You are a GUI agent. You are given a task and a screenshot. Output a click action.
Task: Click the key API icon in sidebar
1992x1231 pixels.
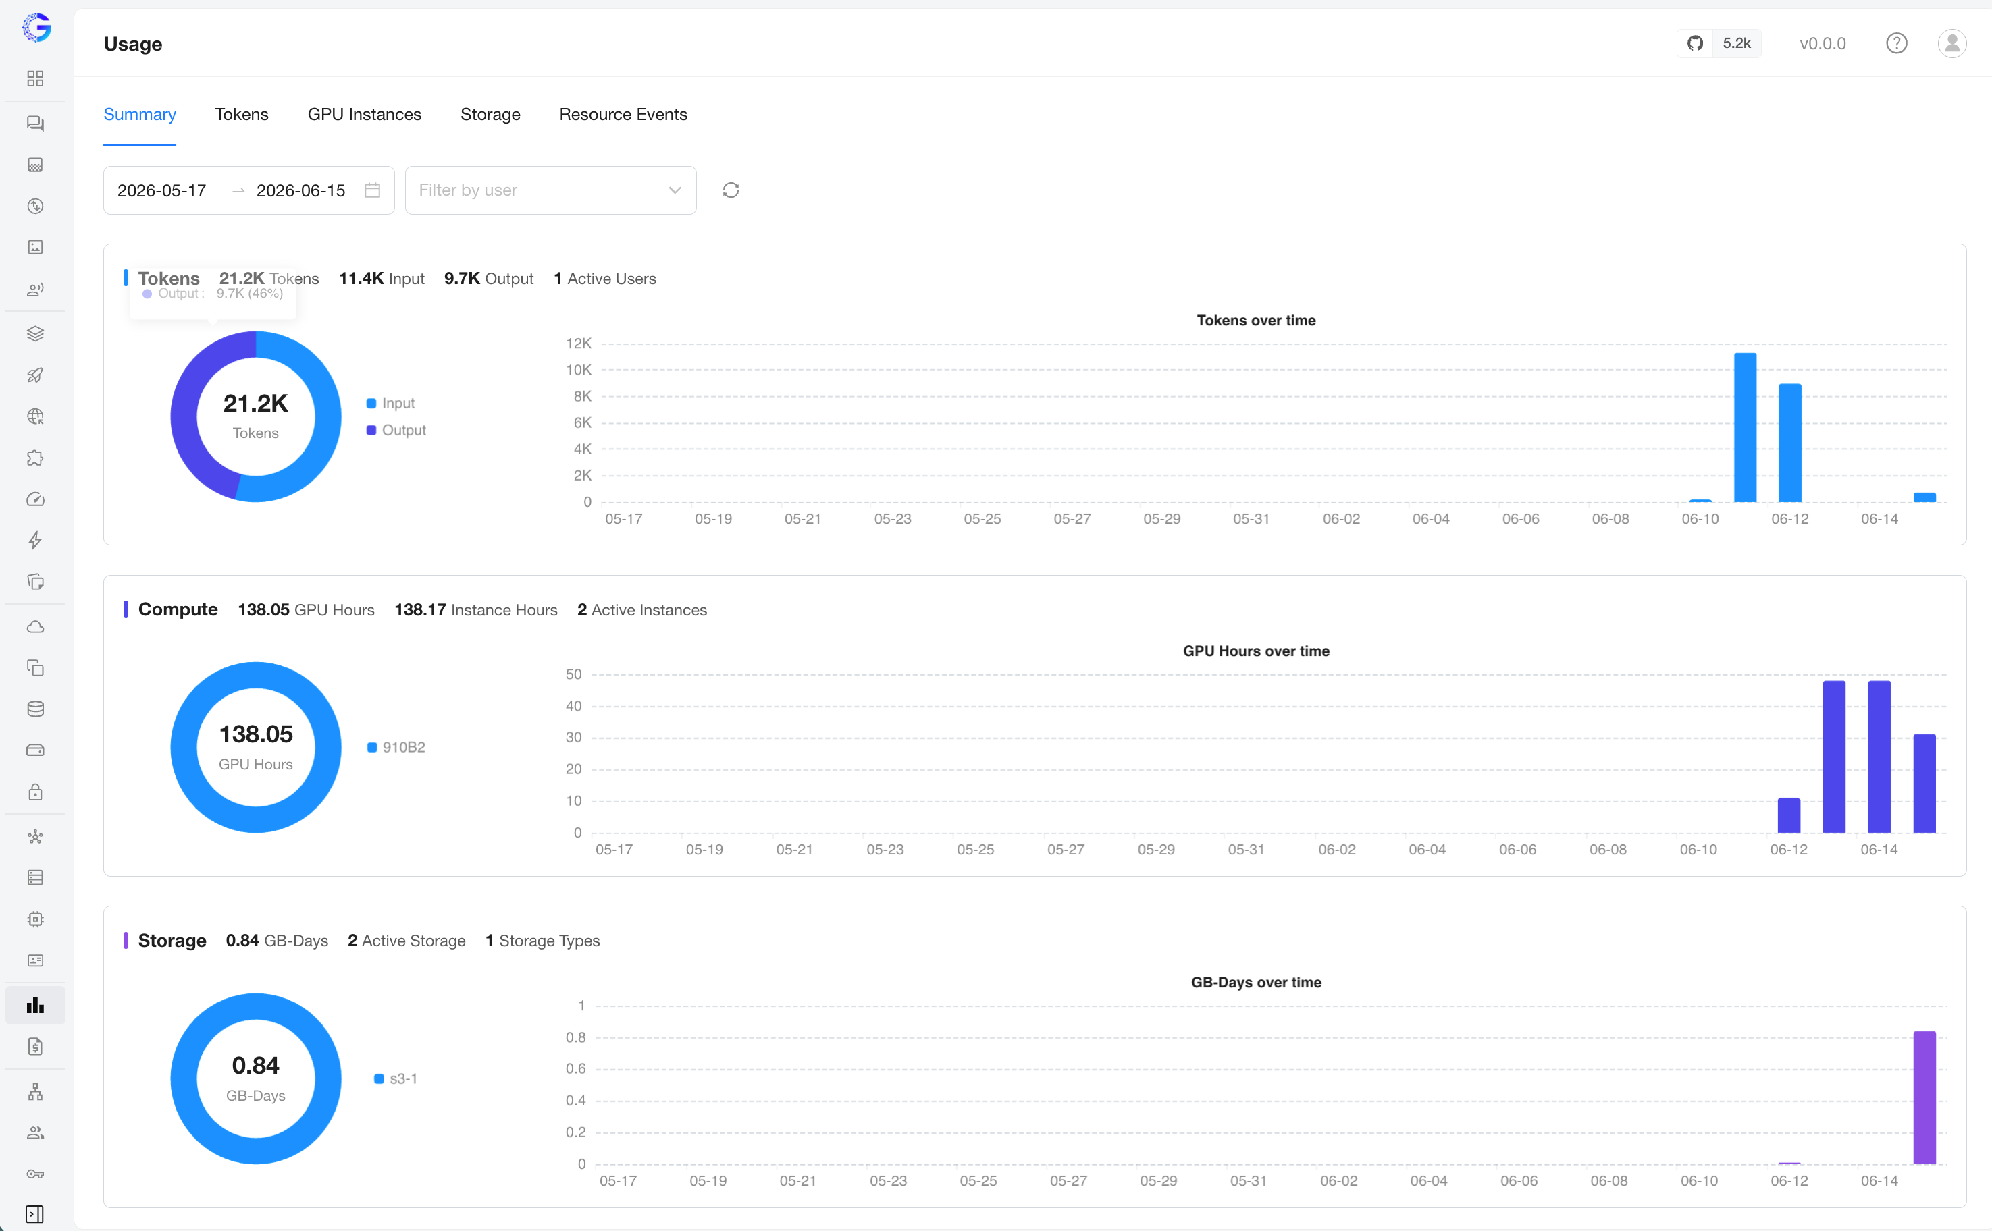[35, 1173]
